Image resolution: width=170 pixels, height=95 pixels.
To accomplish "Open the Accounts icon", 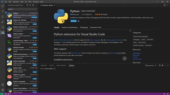I will click(3, 85).
